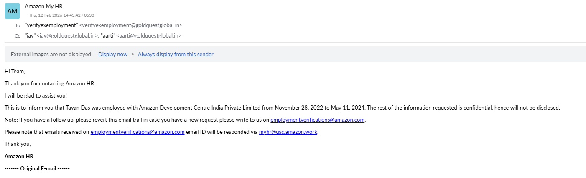The height and width of the screenshot is (178, 586).
Task: Click the AM sender avatar
Action: click(x=12, y=11)
